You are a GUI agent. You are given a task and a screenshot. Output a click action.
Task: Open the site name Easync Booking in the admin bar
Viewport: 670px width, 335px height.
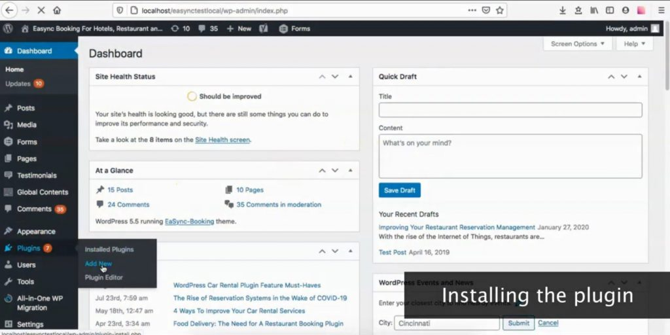(x=92, y=29)
